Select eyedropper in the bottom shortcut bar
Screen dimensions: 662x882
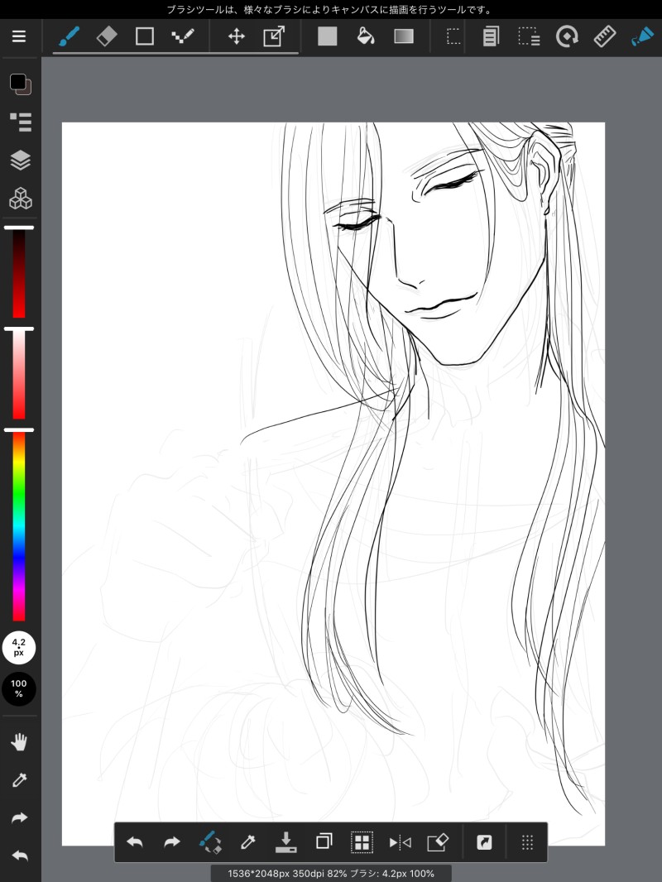coord(247,842)
